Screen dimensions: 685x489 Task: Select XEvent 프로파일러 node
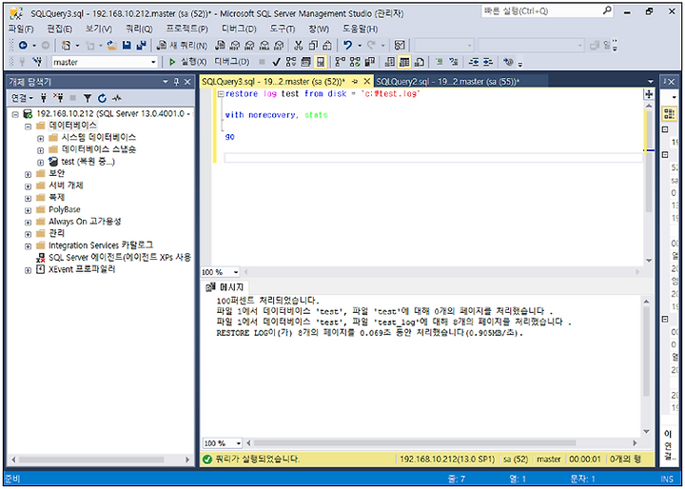[82, 269]
